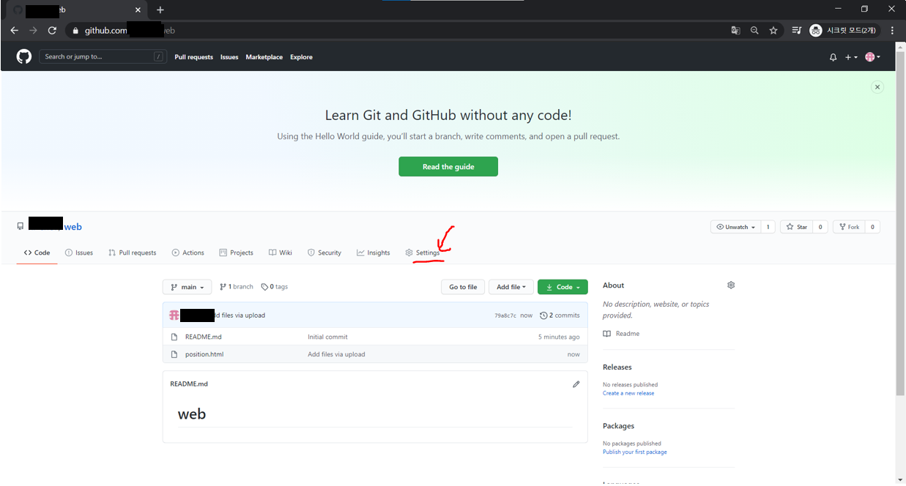Click the browser forward arrow
The width and height of the screenshot is (906, 486).
(x=33, y=31)
